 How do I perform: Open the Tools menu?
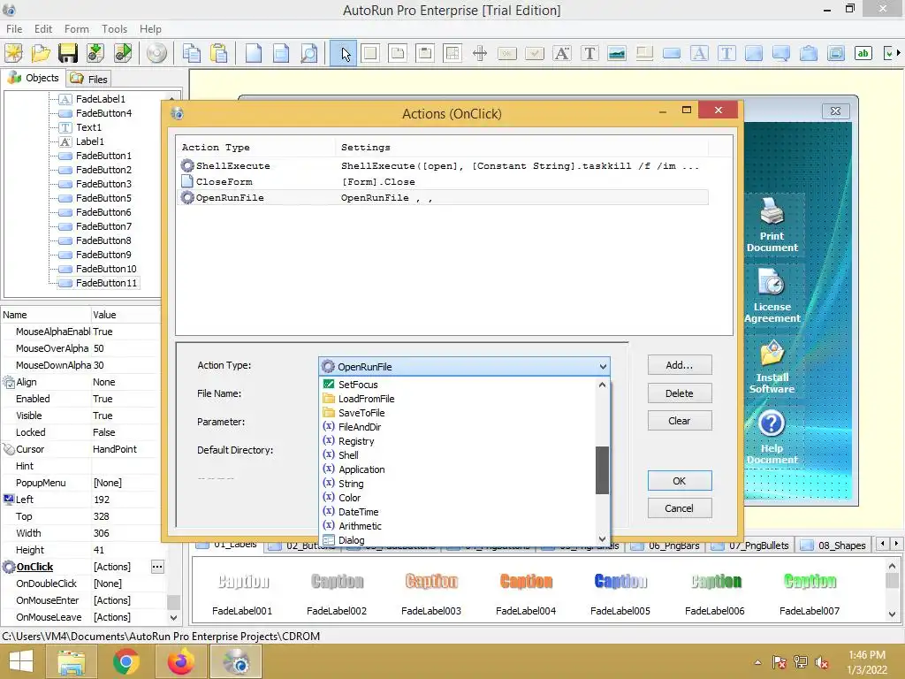(x=114, y=29)
